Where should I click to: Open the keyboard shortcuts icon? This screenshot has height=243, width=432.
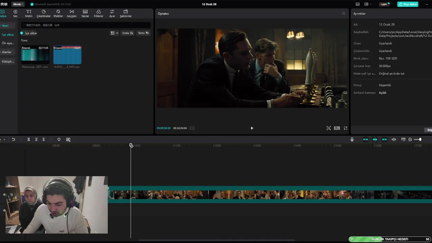358,4
